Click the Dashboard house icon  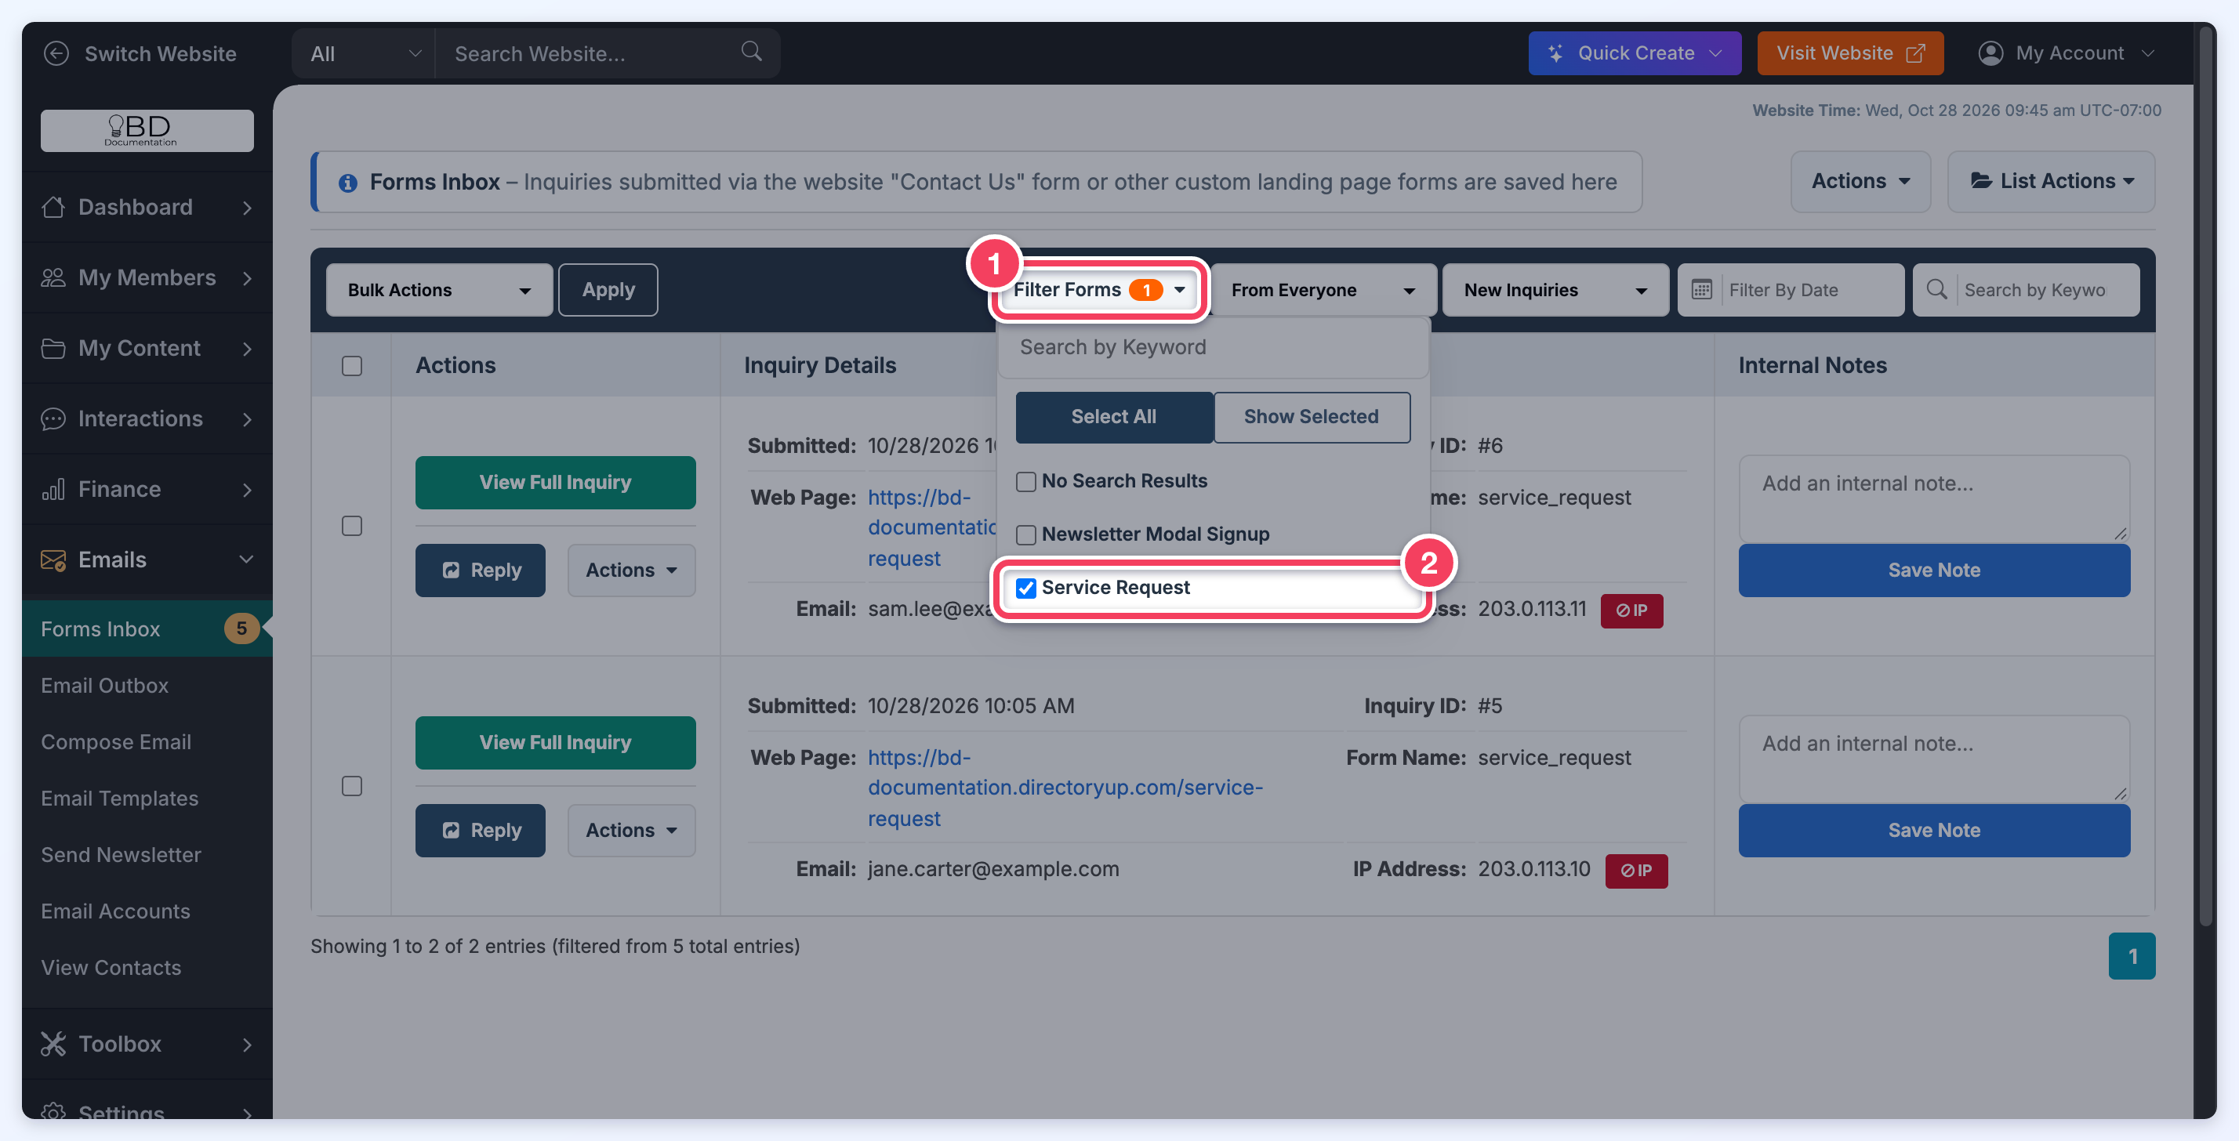point(53,207)
